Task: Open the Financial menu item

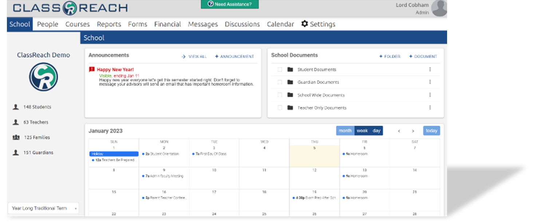Action: (x=167, y=24)
